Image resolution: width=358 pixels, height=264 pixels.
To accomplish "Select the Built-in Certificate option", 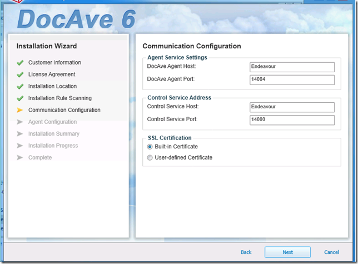I will (150, 147).
